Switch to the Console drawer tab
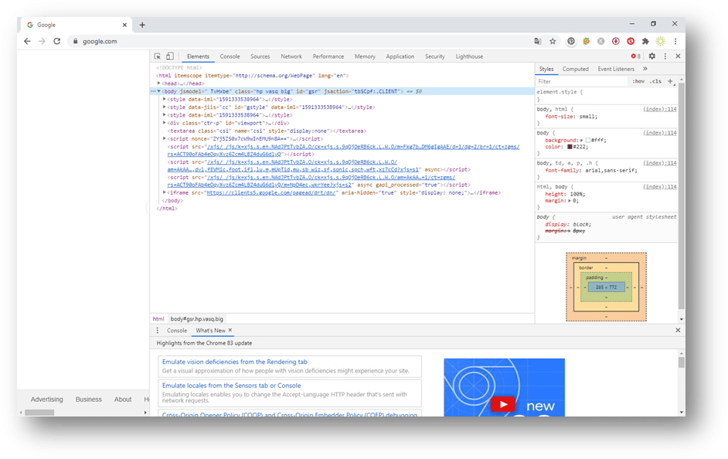 click(x=177, y=331)
